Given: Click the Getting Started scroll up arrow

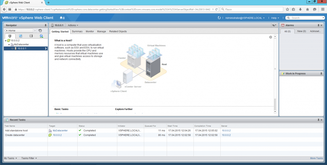Looking at the screenshot, I should coord(275,37).
